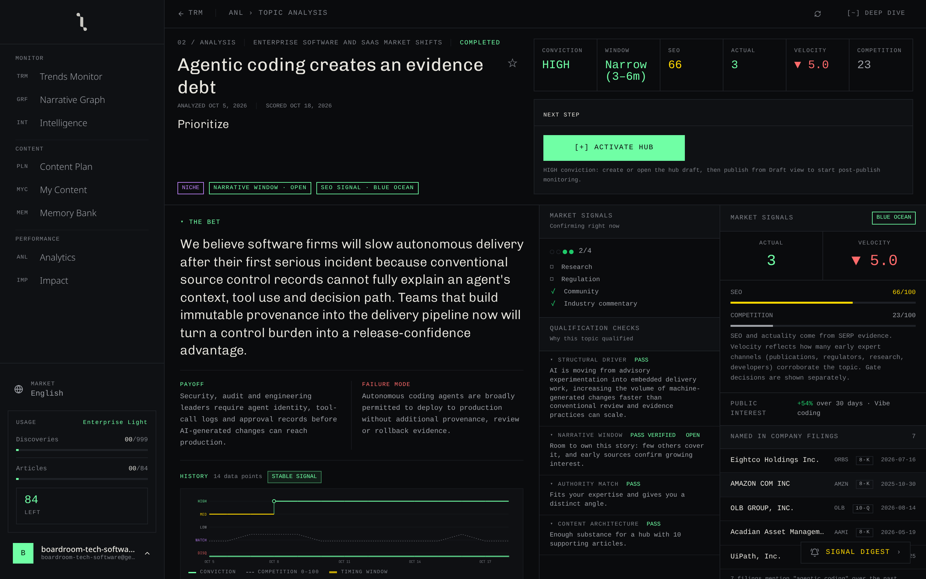Open the Memory Bank page
This screenshot has height=579, width=926.
tap(82, 213)
